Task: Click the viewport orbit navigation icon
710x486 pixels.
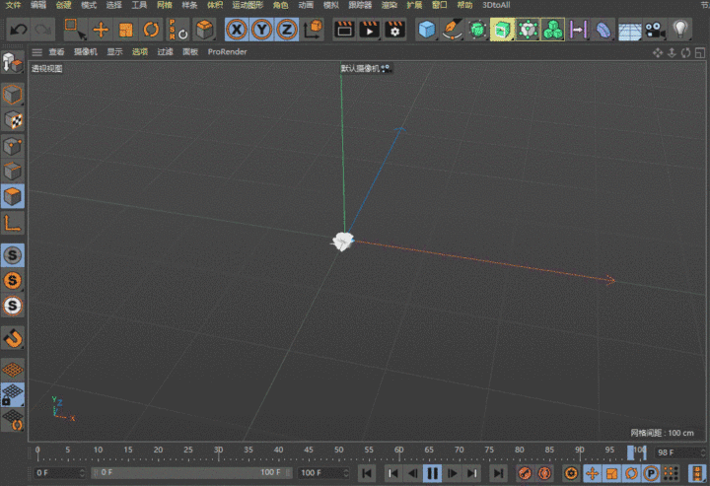Action: click(686, 53)
